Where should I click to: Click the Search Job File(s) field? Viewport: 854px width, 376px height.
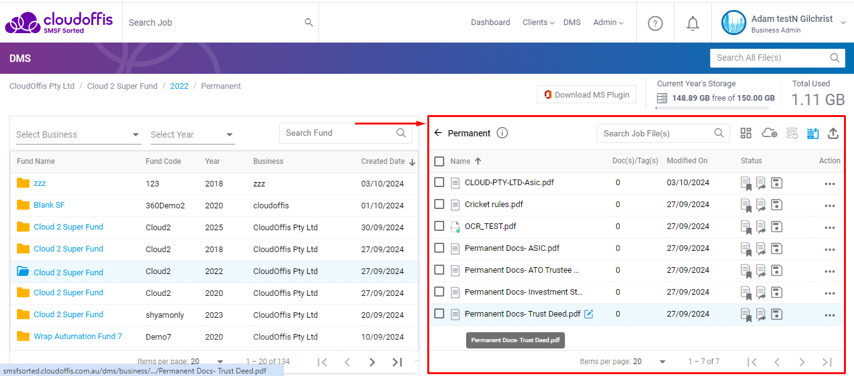click(657, 133)
